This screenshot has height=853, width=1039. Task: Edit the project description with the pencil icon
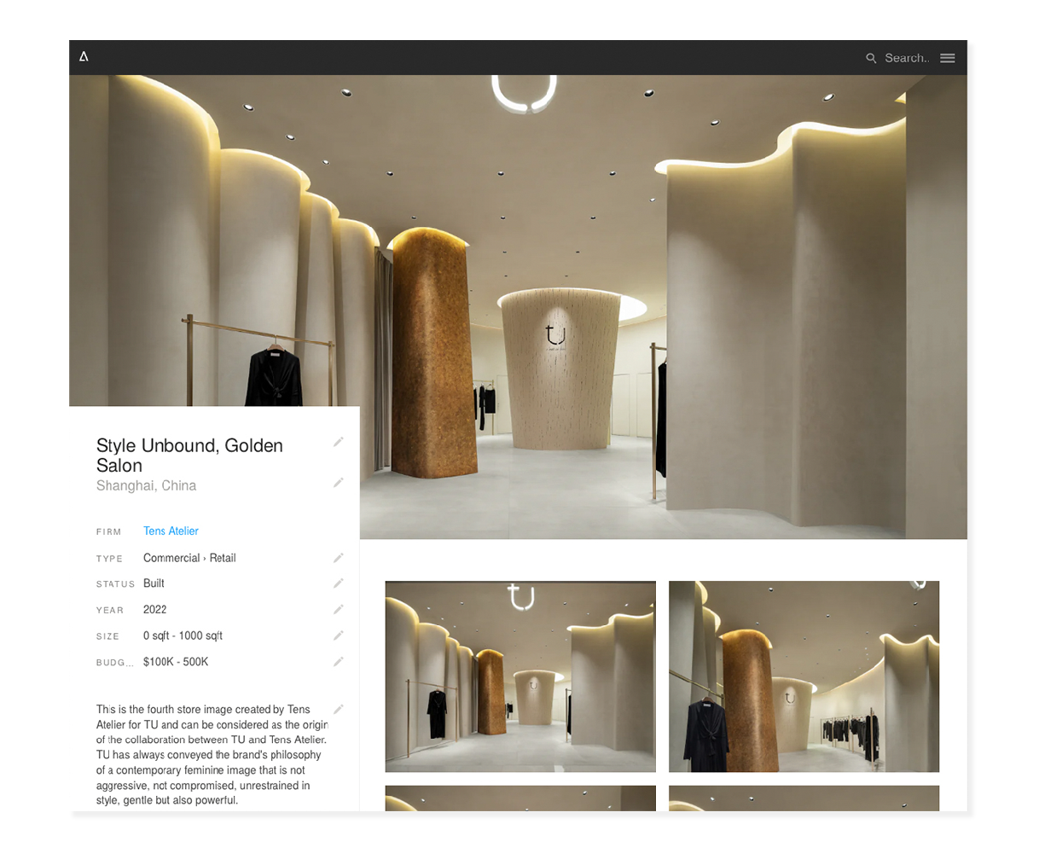point(339,709)
